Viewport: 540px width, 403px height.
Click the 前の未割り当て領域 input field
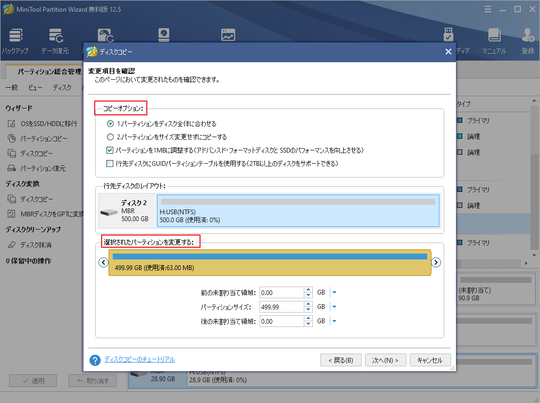[x=282, y=292]
